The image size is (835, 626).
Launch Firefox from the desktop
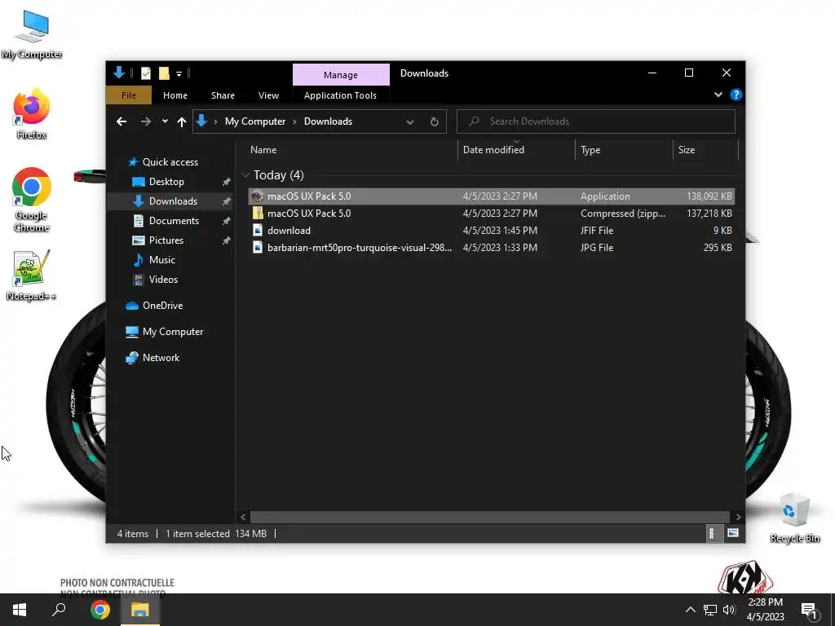tap(32, 114)
